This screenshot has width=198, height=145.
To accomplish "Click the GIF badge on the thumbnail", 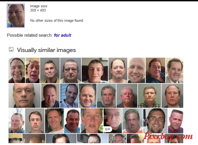I will pyautogui.click(x=108, y=129).
